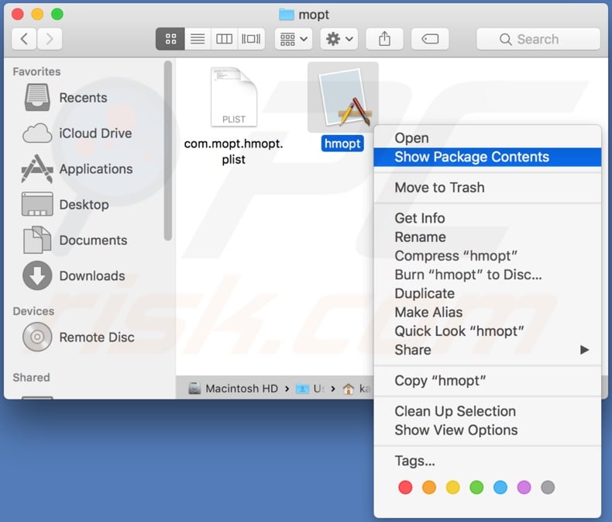Click the hmopt file name label
The height and width of the screenshot is (522, 612).
point(342,143)
